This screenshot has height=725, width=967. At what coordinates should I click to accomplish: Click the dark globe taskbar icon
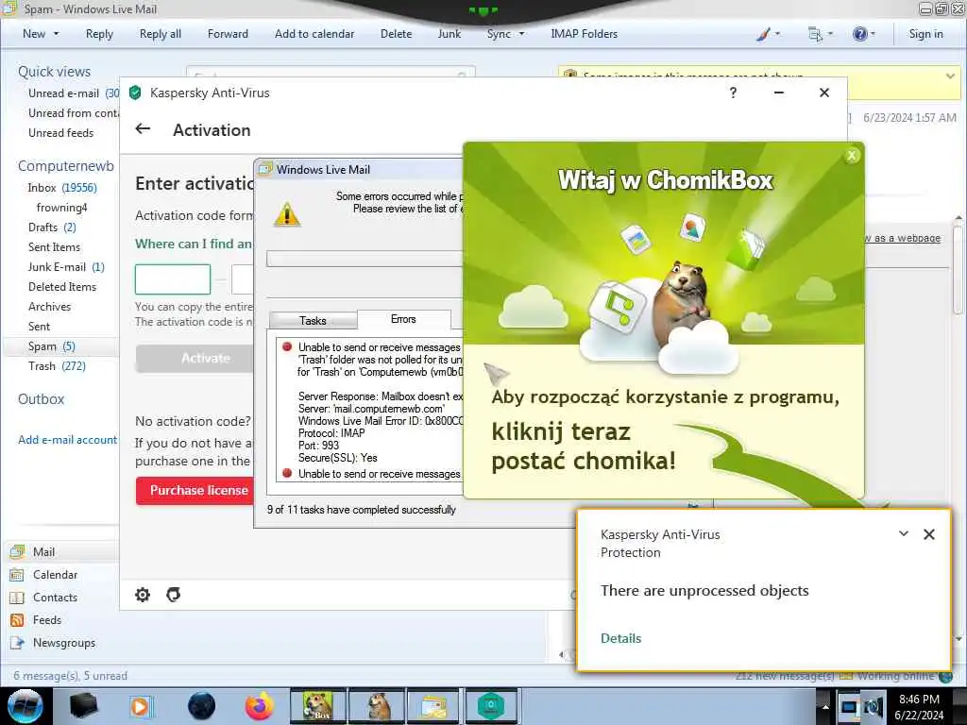(x=202, y=706)
